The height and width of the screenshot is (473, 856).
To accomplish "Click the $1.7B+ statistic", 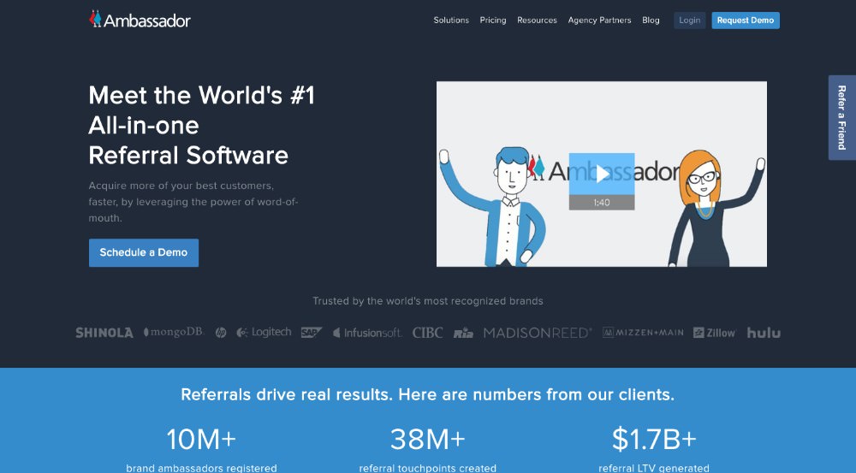I will pyautogui.click(x=654, y=439).
